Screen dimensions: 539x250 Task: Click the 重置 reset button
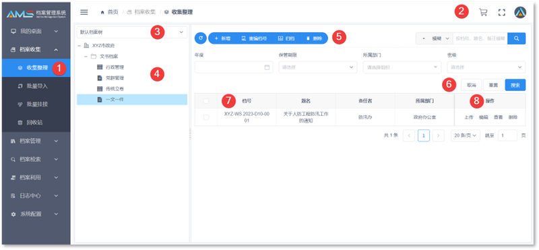click(493, 85)
